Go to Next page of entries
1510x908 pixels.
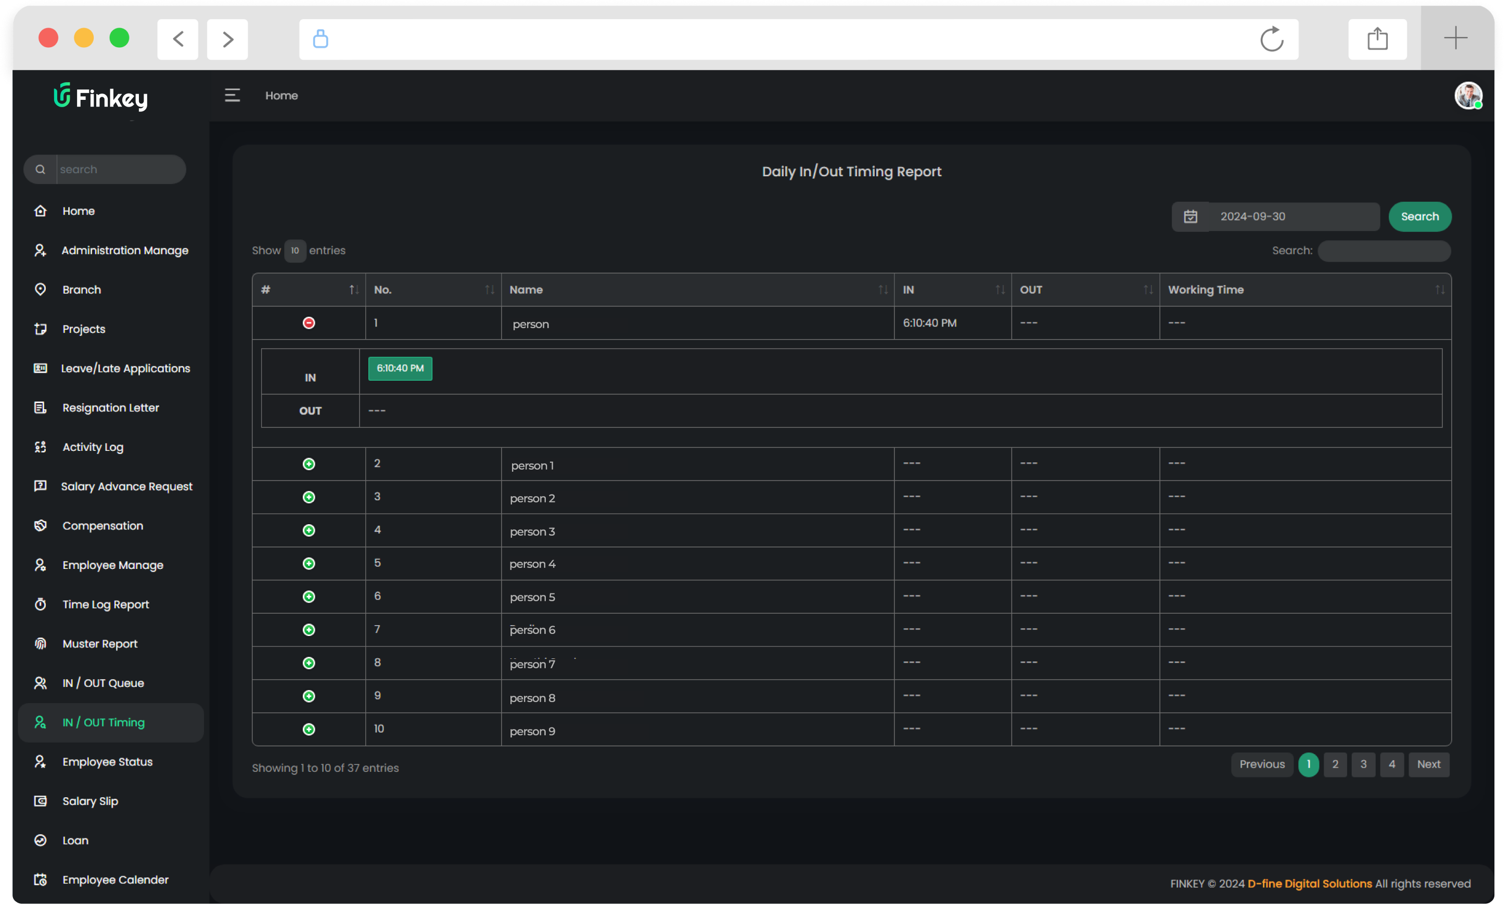[1428, 764]
